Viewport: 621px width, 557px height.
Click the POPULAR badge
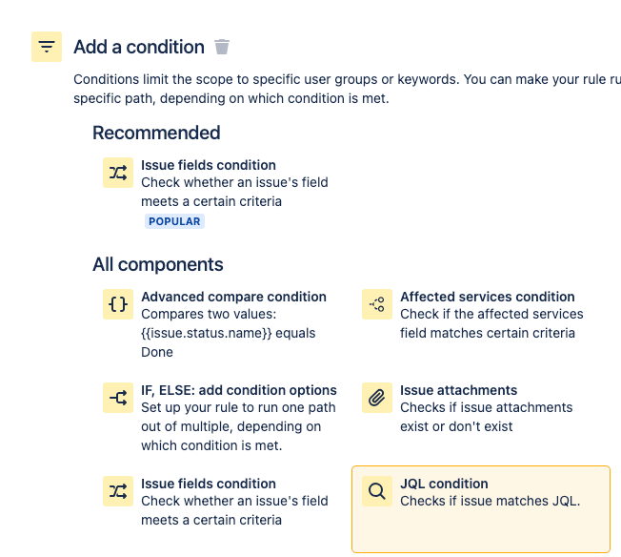(174, 221)
